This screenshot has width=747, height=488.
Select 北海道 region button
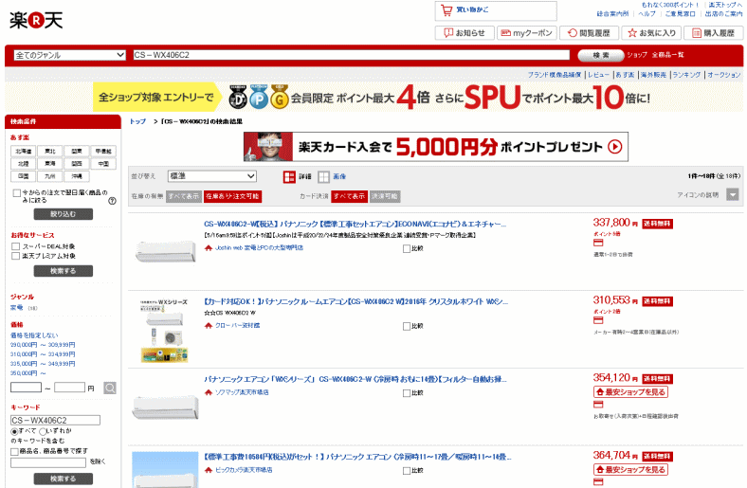coord(24,152)
